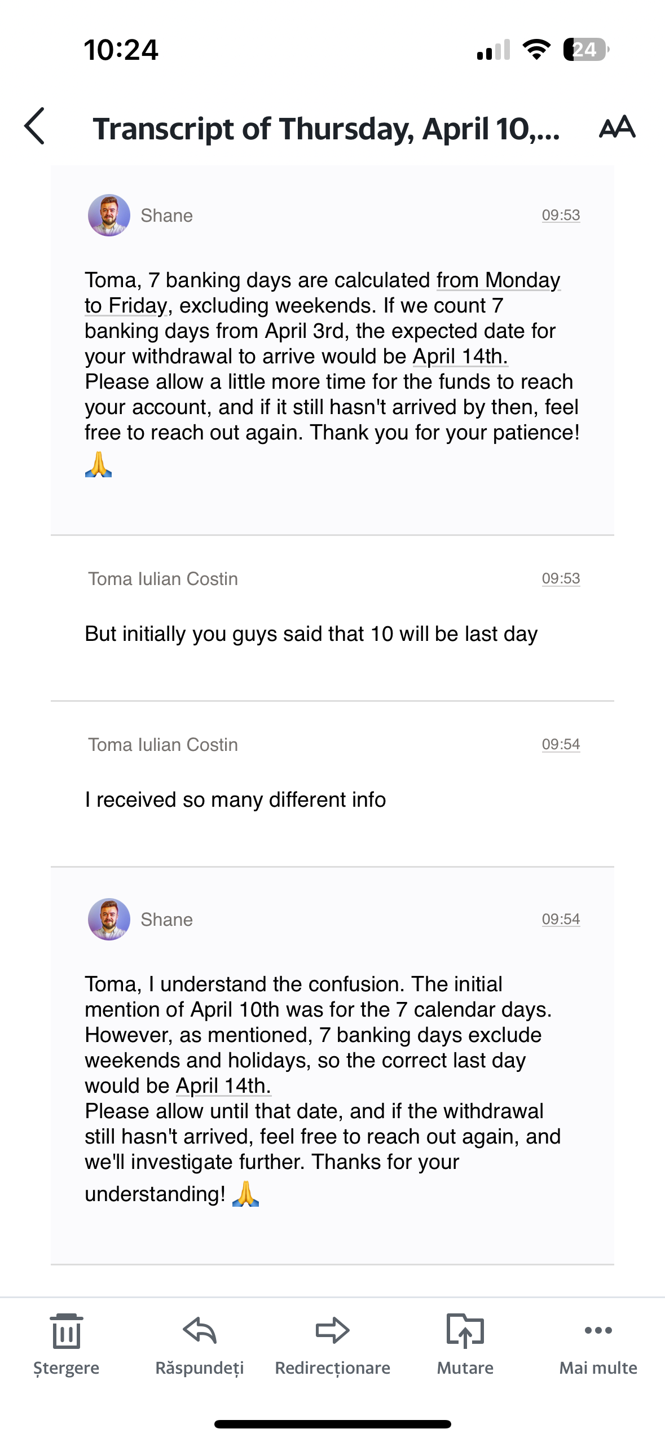Tap the Wi-Fi icon in the status bar
This screenshot has height=1442, width=665.
click(x=536, y=50)
